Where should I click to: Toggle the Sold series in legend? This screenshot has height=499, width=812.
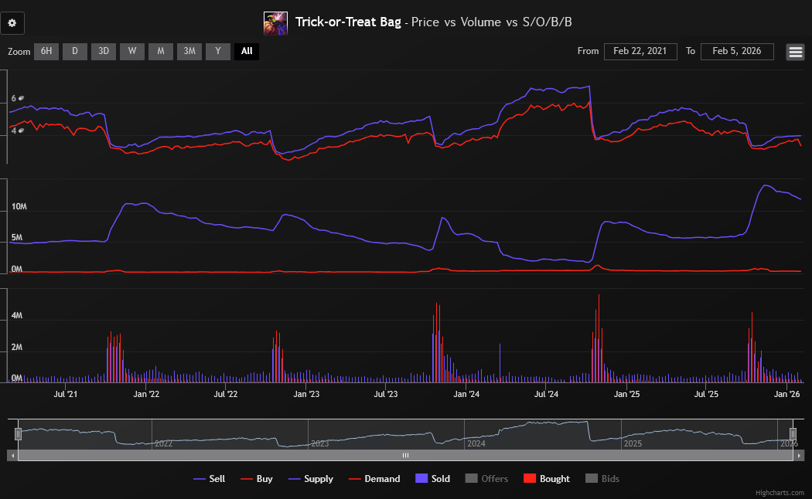coord(433,479)
